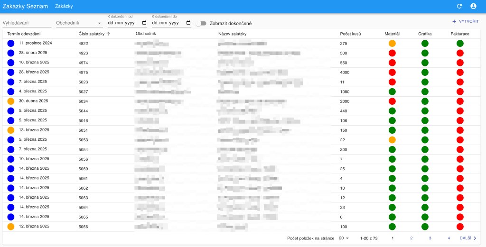486x247 pixels.
Task: Go to page 3 in pagination
Action: click(x=430, y=238)
